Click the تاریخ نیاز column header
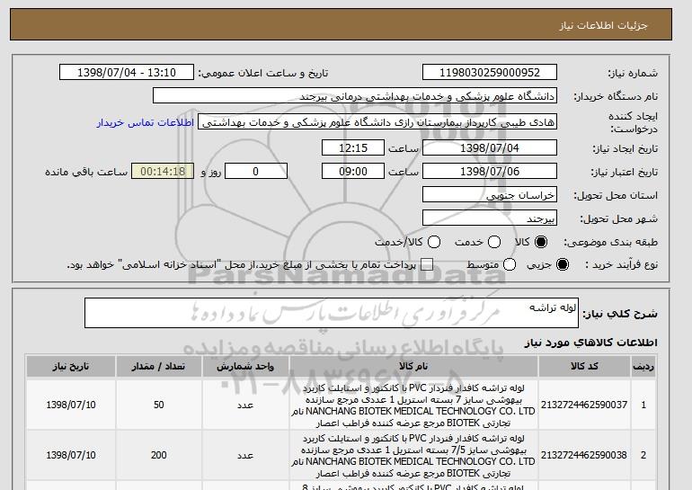Screen dimensions: 692x490 pos(71,367)
